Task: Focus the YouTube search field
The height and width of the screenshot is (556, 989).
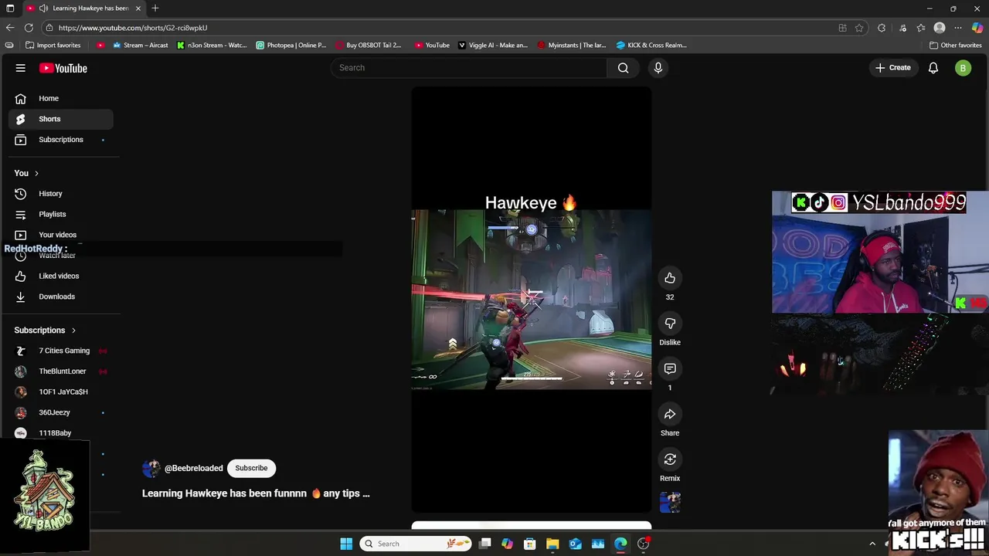Action: click(470, 68)
